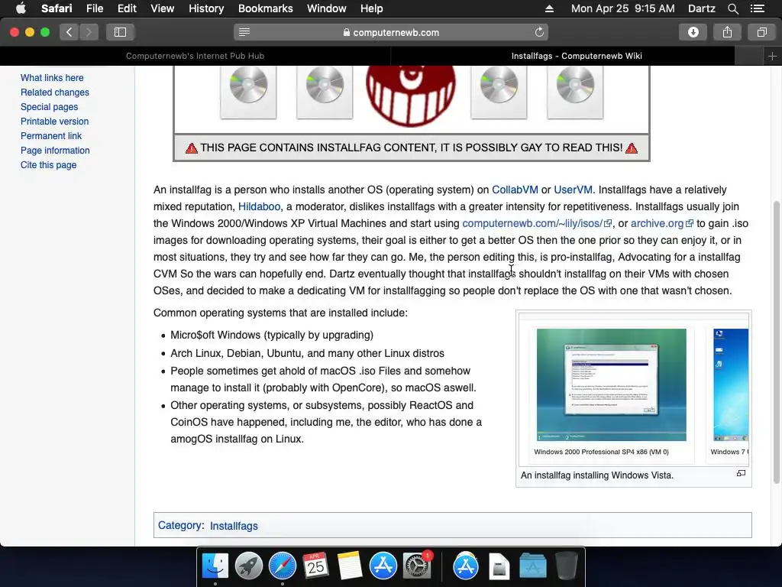Open Notification Center list icon
The image size is (782, 587).
click(758, 8)
